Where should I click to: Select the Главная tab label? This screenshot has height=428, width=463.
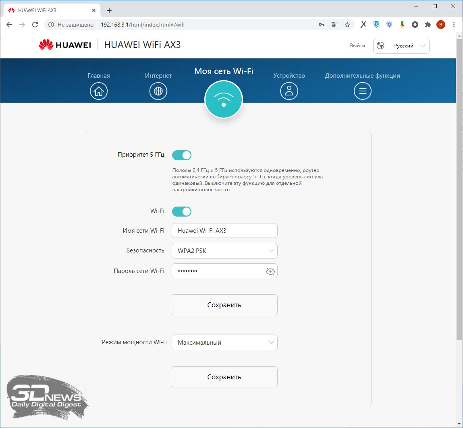click(99, 76)
